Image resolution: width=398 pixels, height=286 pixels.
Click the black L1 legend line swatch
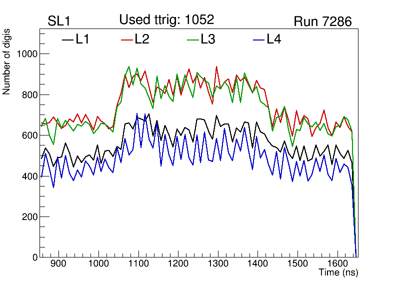click(67, 39)
